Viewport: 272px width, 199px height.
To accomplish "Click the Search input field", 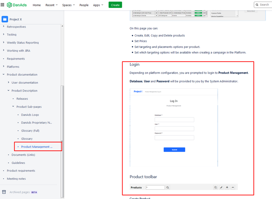I will [263, 5].
